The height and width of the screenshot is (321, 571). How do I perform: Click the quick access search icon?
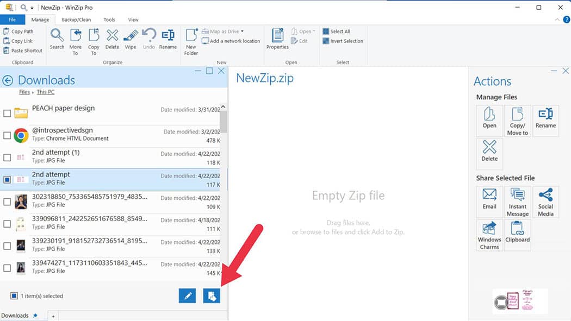coord(24,8)
